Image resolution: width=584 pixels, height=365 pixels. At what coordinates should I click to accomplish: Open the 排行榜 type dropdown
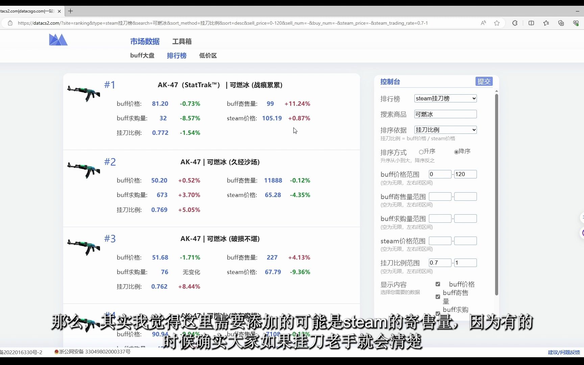coord(445,98)
